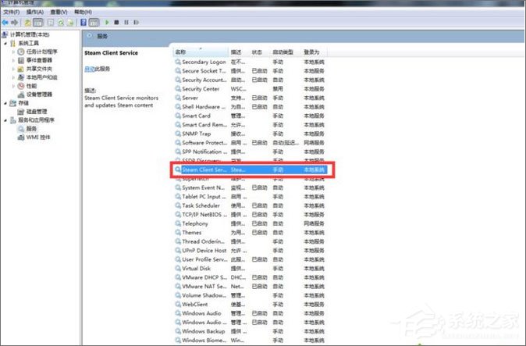
Task: Expand the 任务计划程序 tree node
Action: pos(14,52)
